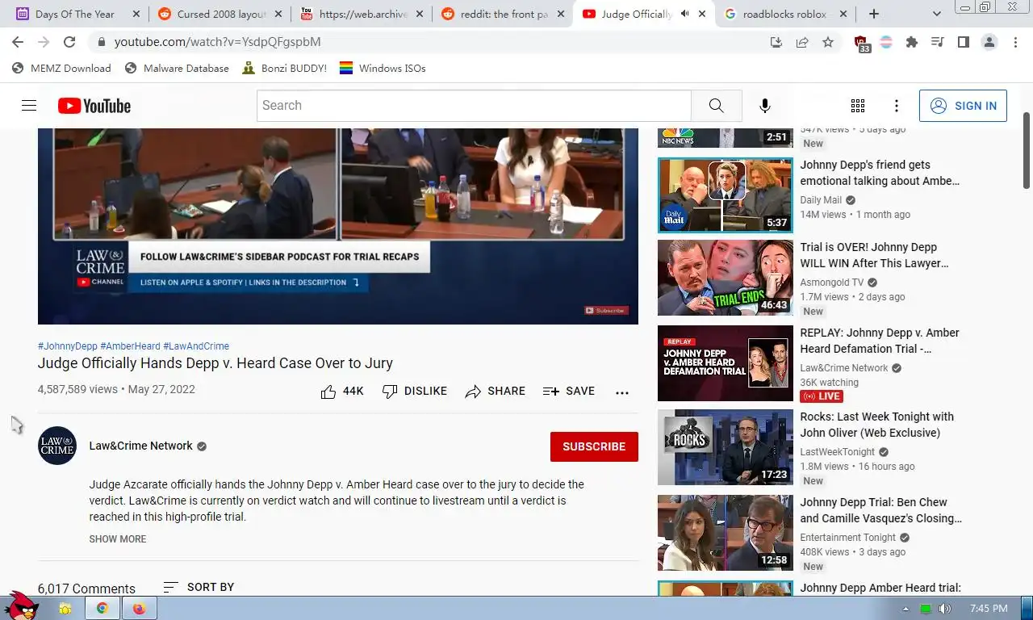The width and height of the screenshot is (1033, 620).
Task: Open the Malware Database bookmark
Action: [x=177, y=68]
